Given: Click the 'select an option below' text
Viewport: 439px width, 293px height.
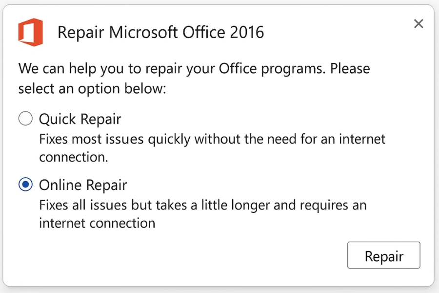Looking at the screenshot, I should pos(92,89).
